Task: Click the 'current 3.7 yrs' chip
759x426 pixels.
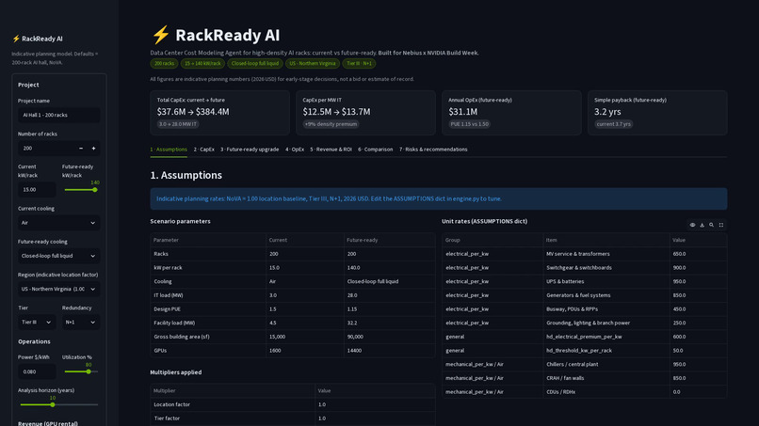Action: [613, 124]
